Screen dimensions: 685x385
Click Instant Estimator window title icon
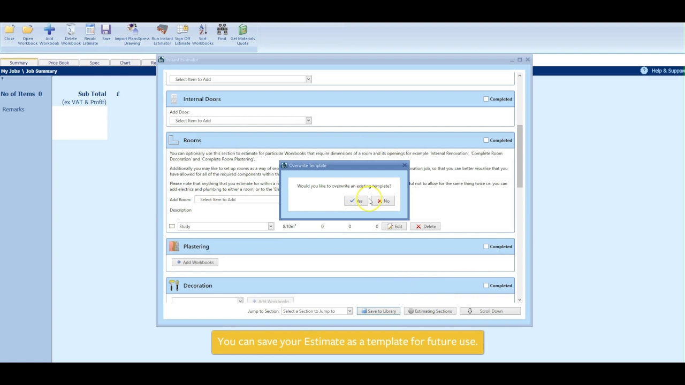click(161, 59)
